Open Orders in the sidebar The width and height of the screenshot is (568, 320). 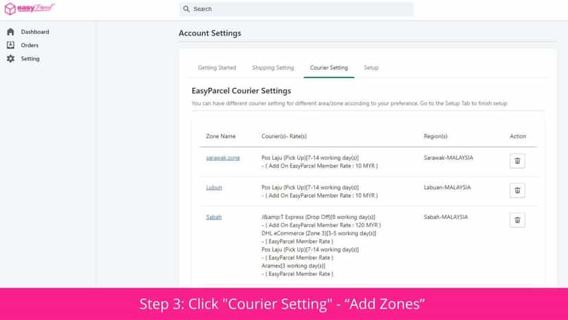coord(29,45)
